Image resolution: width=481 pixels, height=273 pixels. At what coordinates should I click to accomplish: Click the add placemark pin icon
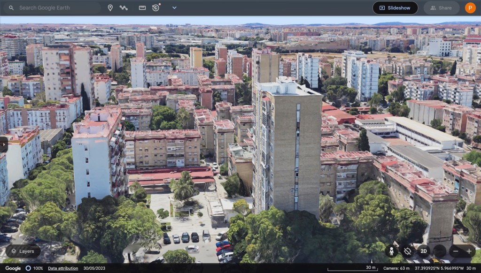110,8
